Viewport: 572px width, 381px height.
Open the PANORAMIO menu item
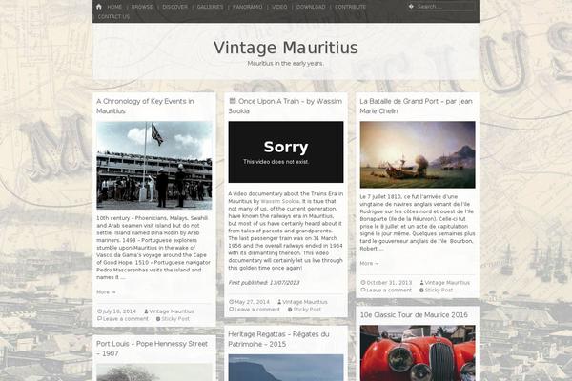coord(247,7)
